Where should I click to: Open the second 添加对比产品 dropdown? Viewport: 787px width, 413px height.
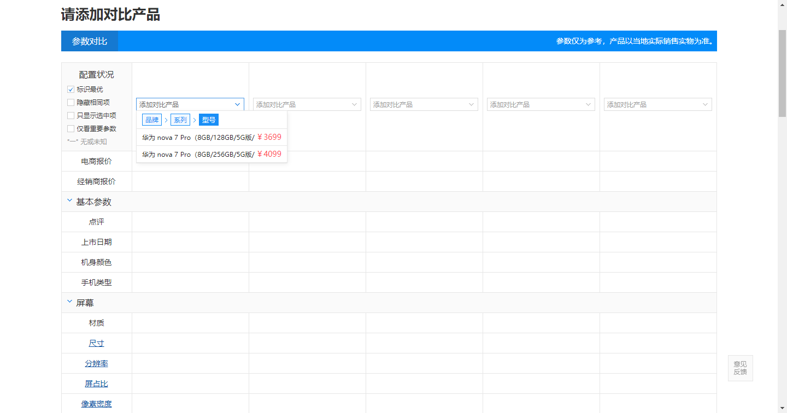307,104
